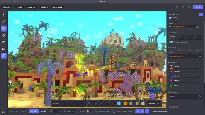Select the duplicate copy tool
This screenshot has width=205, height=115.
tap(4, 42)
